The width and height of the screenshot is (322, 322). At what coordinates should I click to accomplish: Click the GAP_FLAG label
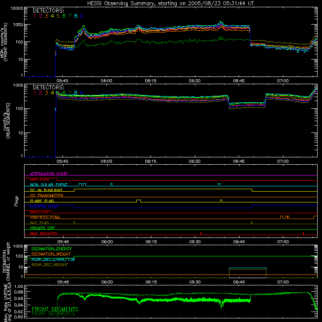pos(39,179)
